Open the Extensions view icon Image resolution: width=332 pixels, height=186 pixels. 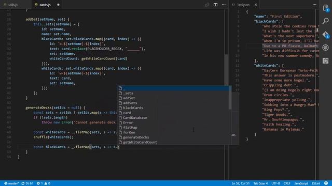pyautogui.click(x=326, y=61)
